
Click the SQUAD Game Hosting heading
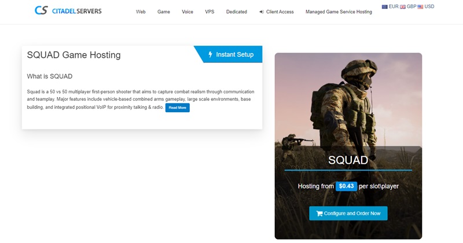[x=74, y=55]
